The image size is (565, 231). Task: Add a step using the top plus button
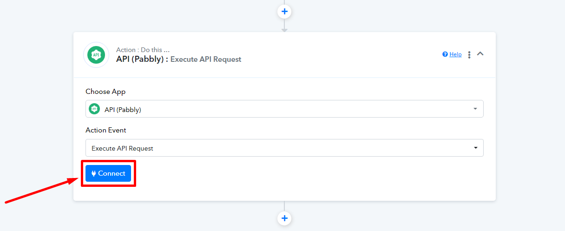coord(284,11)
